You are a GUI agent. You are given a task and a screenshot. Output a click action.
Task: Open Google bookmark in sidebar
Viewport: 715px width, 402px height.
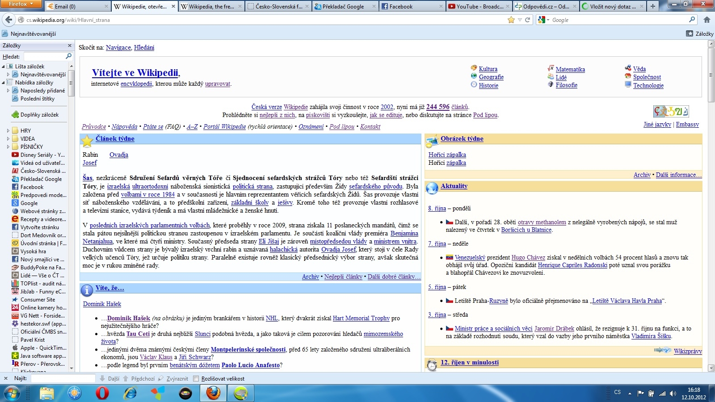coord(29,203)
